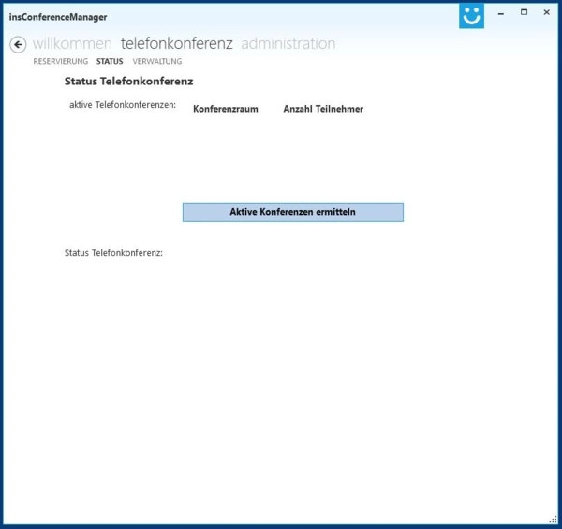Minimize the insConferenceManager window
The width and height of the screenshot is (562, 529).
[x=503, y=13]
